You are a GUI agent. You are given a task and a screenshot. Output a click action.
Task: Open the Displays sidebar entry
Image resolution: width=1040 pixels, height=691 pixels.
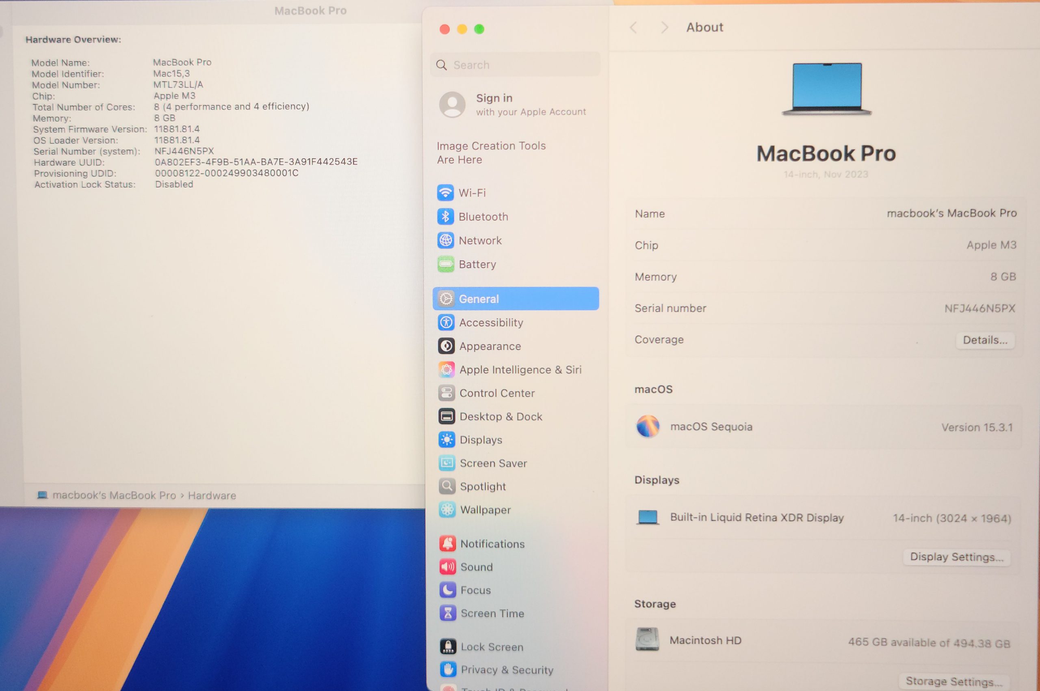[x=481, y=440]
